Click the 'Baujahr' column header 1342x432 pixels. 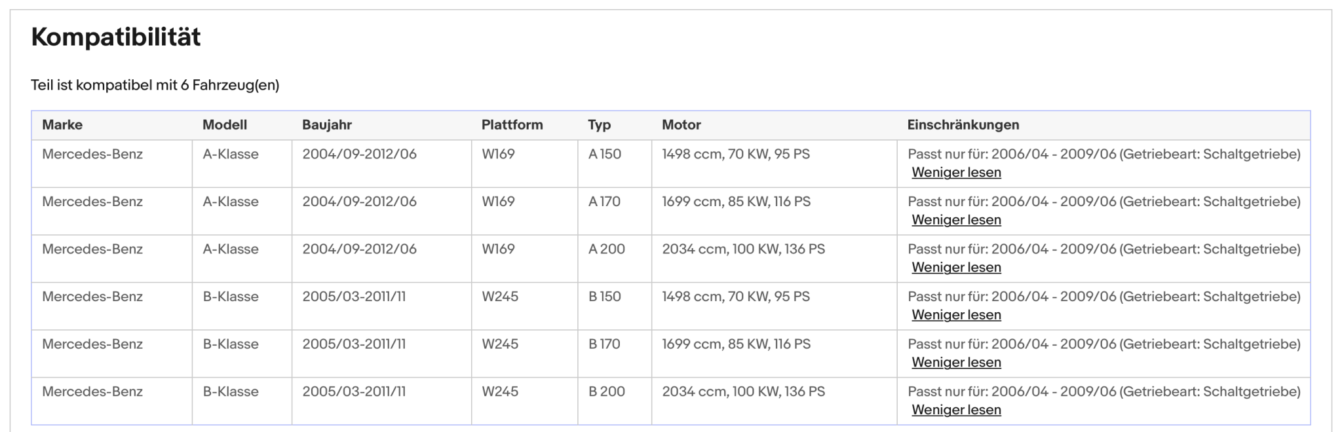point(327,125)
